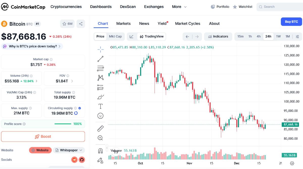303x169 pixels.
Task: Toggle crosshair cursor mode
Action: tap(100, 49)
